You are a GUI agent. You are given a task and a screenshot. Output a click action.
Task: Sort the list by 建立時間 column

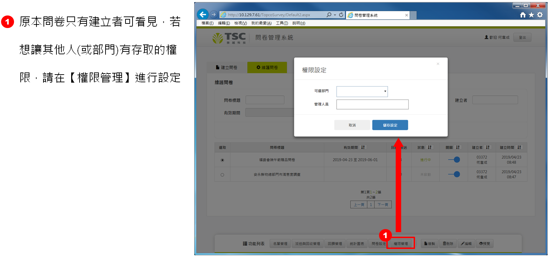point(519,147)
